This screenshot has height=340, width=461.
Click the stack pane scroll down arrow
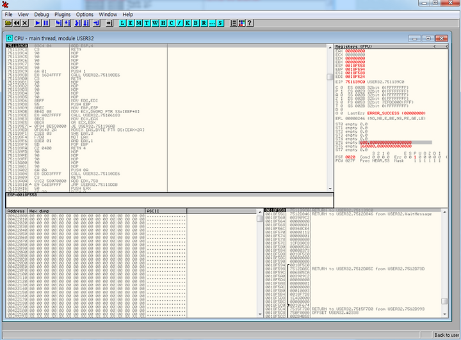tap(444, 314)
